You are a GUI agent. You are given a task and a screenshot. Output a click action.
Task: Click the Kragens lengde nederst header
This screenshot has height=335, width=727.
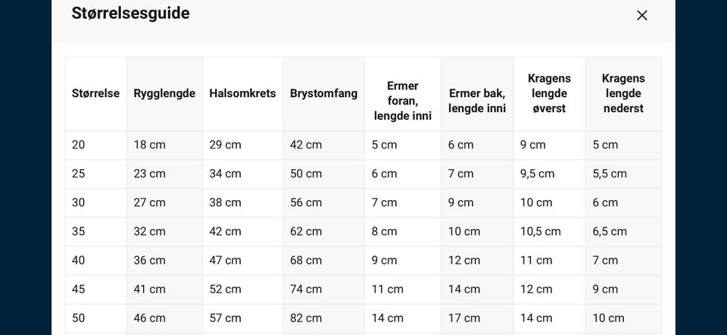tap(623, 93)
